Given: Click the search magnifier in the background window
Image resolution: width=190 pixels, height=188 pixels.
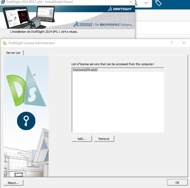Looking at the screenshot, I should pos(136,3).
